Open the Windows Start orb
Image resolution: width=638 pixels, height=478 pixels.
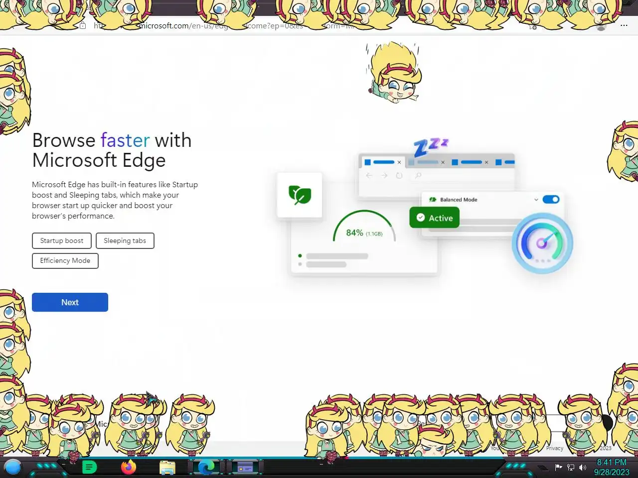(13, 467)
